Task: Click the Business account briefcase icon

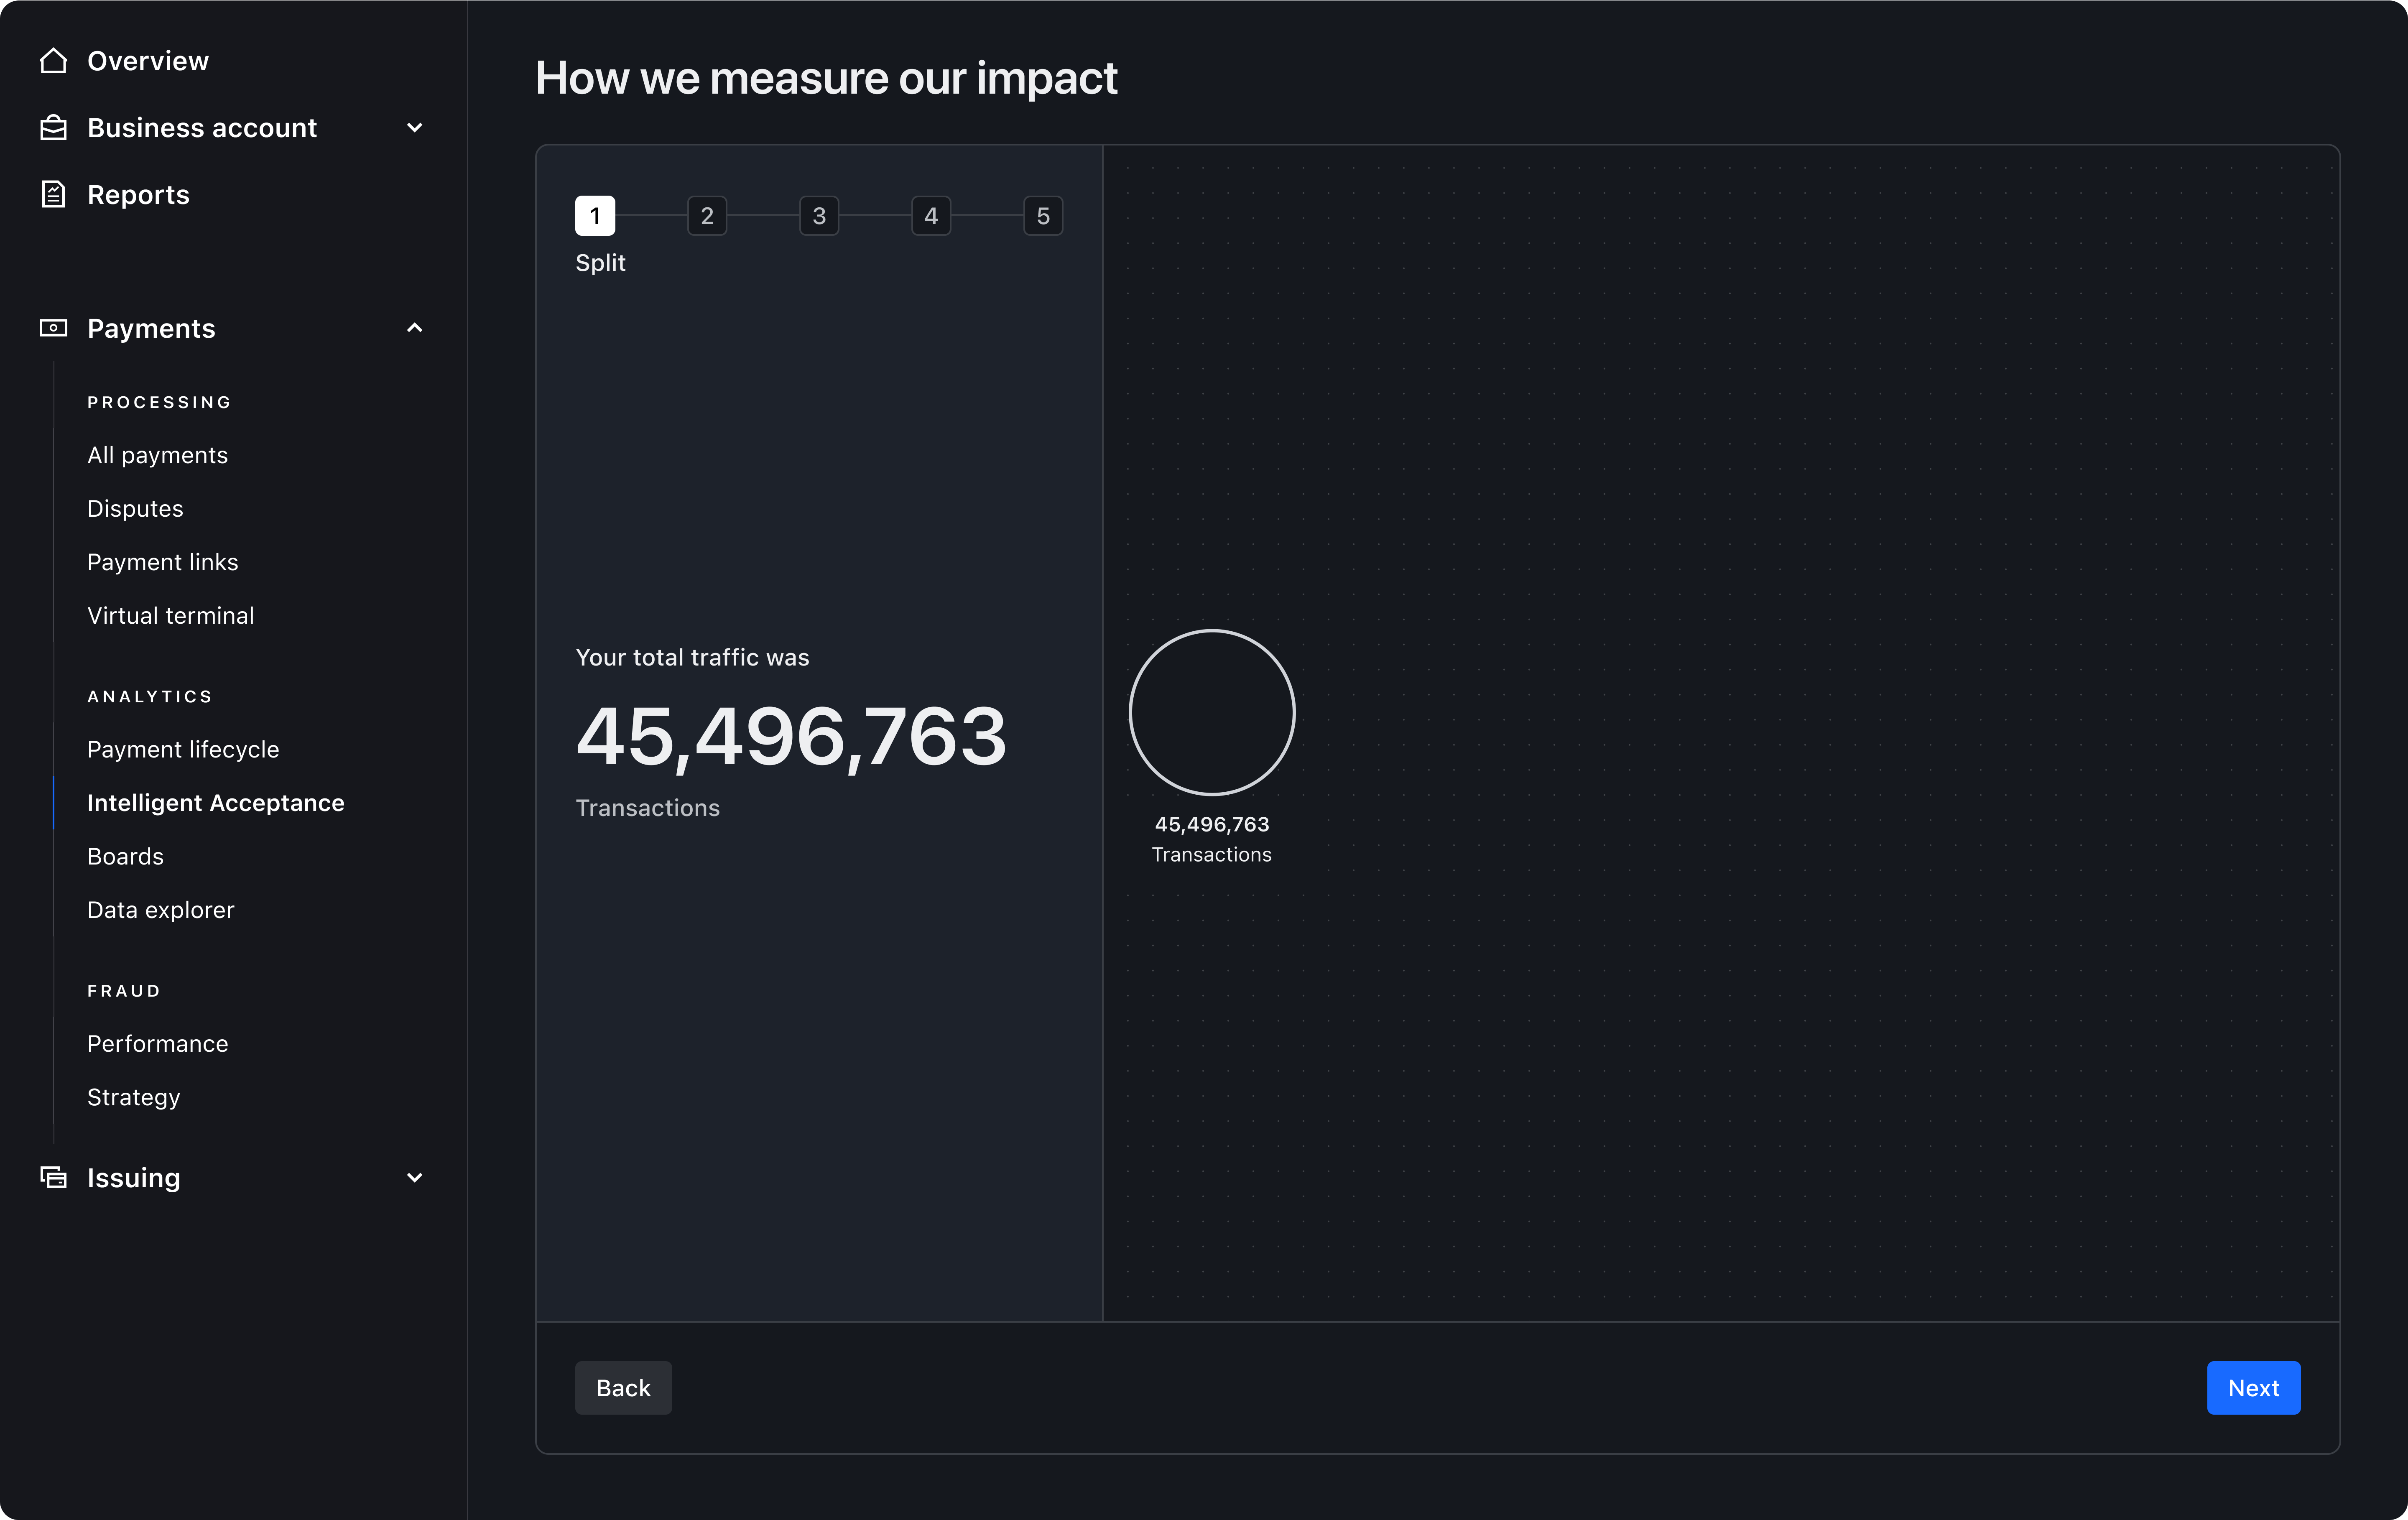Action: click(53, 128)
